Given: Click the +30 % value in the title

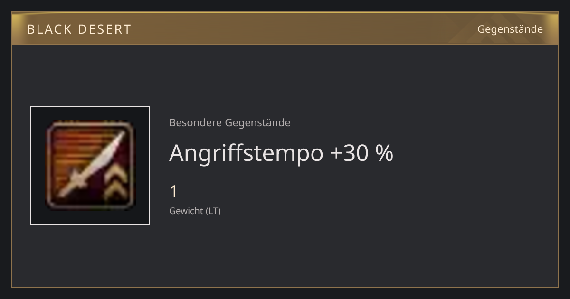Looking at the screenshot, I should (361, 153).
